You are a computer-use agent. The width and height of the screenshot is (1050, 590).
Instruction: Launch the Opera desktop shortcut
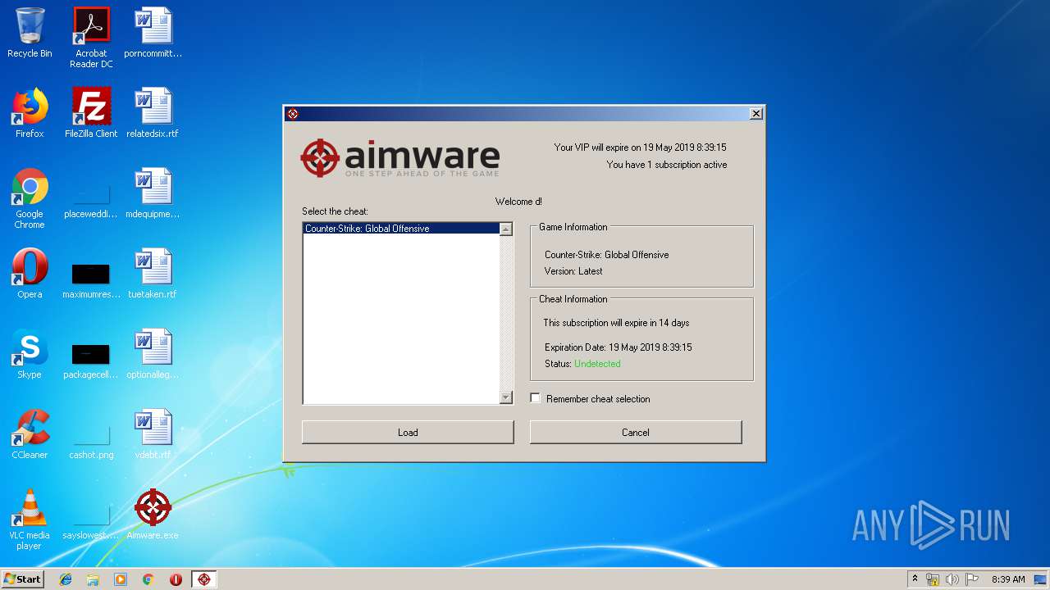[30, 274]
